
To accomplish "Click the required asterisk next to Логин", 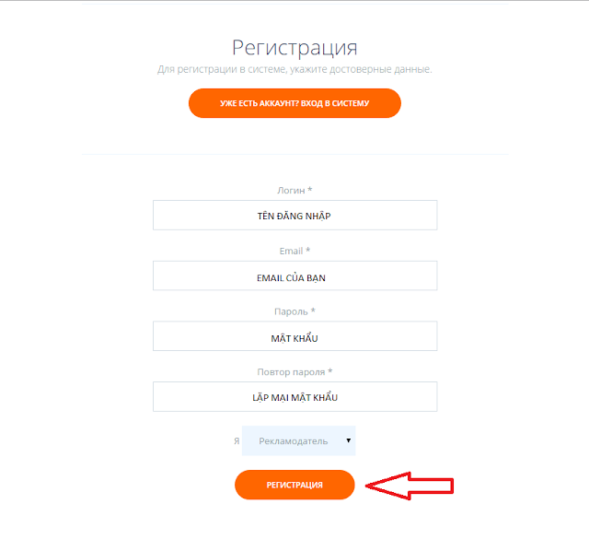I will click(x=310, y=189).
